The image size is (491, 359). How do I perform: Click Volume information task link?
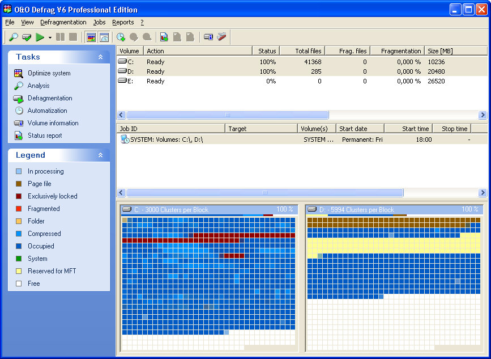pyautogui.click(x=53, y=123)
